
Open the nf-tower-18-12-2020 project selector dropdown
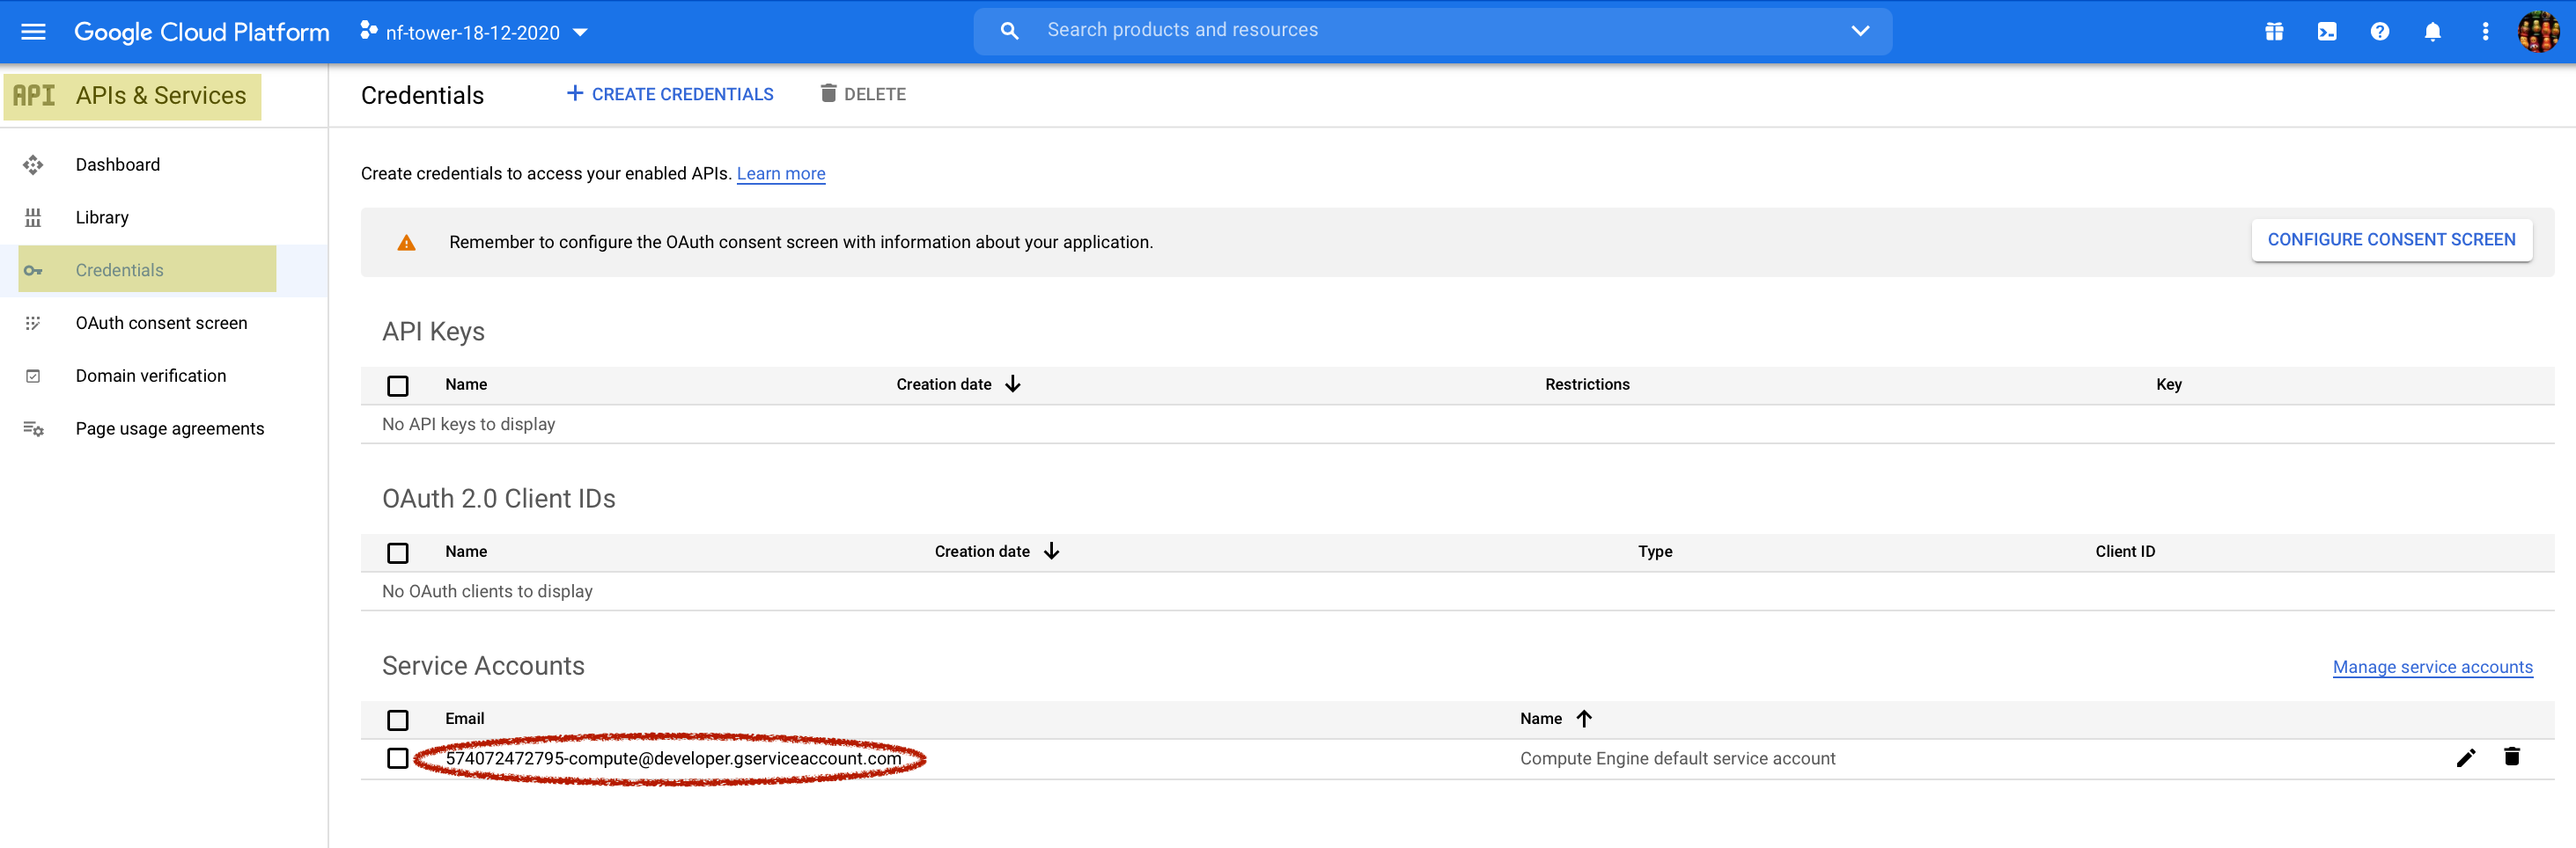(x=474, y=32)
